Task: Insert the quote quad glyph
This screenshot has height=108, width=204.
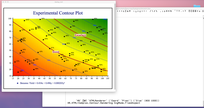Action: pyautogui.click(x=189, y=11)
